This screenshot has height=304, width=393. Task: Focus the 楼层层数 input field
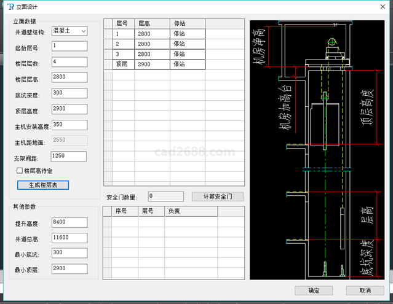pos(69,62)
